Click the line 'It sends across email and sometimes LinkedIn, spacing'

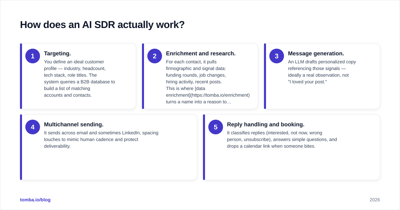point(101,133)
